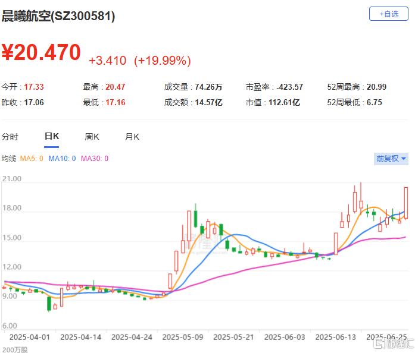Click the MA10 moving average label
The height and width of the screenshot is (353, 418).
(62, 159)
